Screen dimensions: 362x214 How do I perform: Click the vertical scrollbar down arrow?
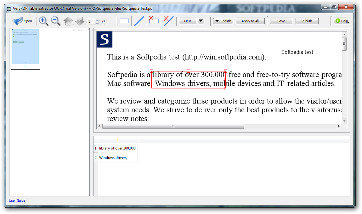point(344,121)
